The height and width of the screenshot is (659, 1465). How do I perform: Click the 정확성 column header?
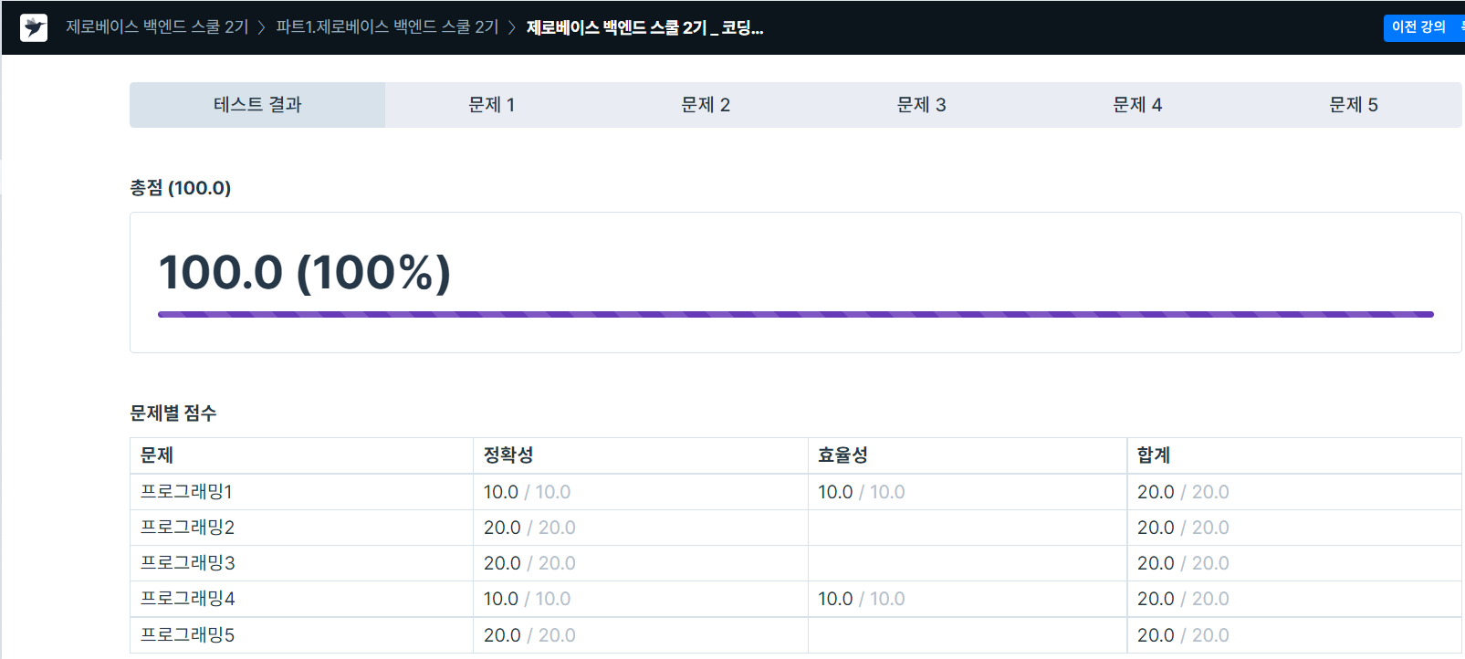pos(508,455)
